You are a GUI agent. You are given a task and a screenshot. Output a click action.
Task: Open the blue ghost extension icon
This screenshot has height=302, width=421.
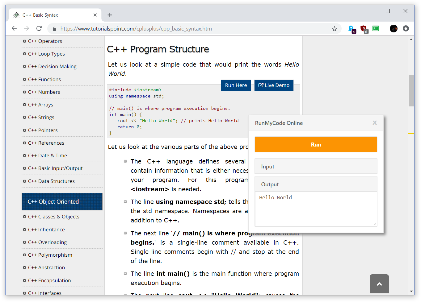tap(352, 29)
